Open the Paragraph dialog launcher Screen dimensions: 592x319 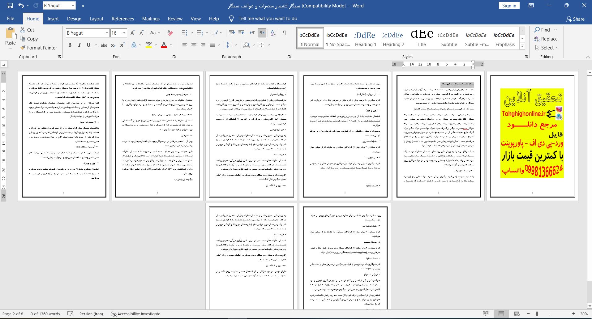[289, 57]
